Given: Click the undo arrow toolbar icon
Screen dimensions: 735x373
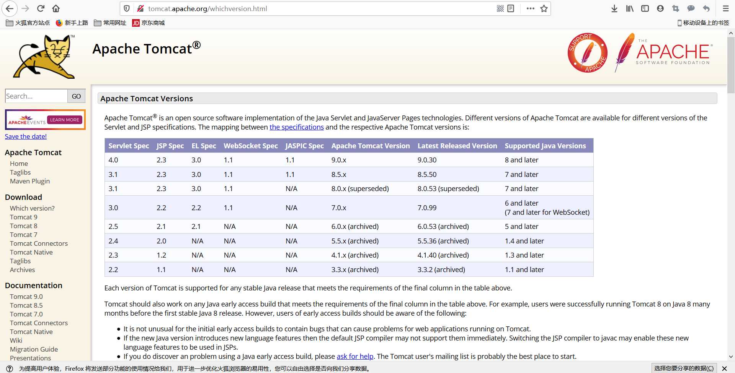Looking at the screenshot, I should tap(706, 8).
